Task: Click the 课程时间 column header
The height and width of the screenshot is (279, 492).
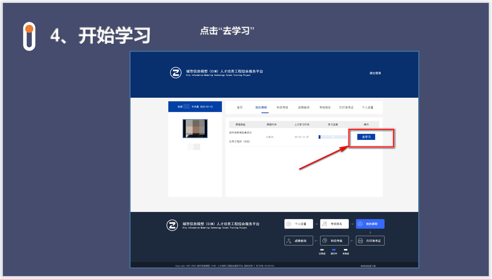Action: tap(272, 124)
